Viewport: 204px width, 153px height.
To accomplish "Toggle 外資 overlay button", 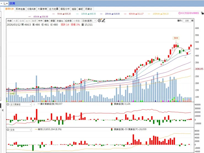I will tap(16, 21).
